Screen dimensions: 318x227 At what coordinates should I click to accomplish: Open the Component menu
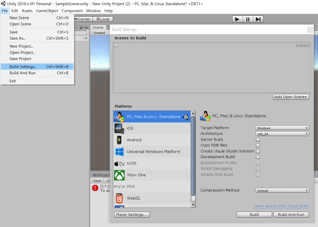pyautogui.click(x=72, y=11)
